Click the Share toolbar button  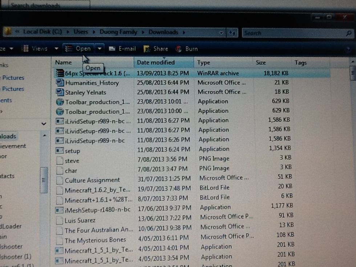tap(156, 49)
